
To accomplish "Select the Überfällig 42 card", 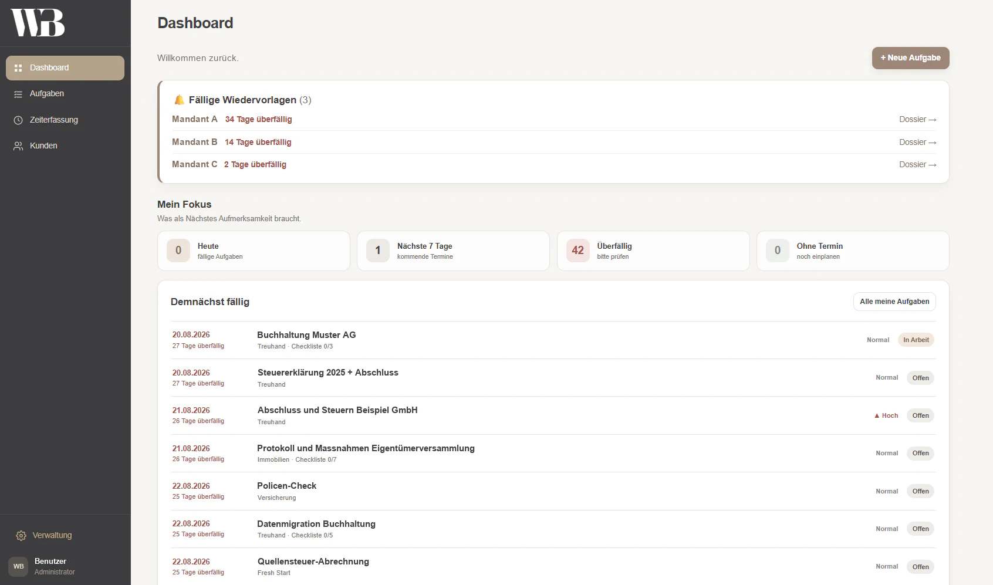I will pos(653,251).
